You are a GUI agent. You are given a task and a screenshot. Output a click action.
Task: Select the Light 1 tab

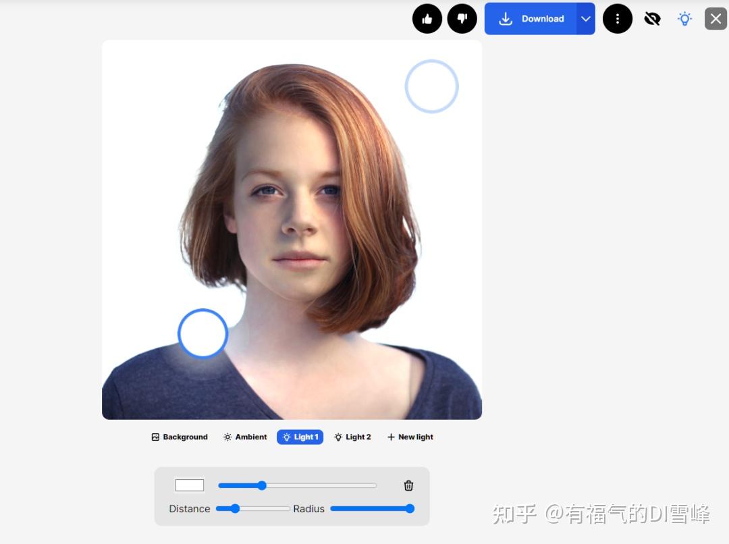tap(300, 437)
